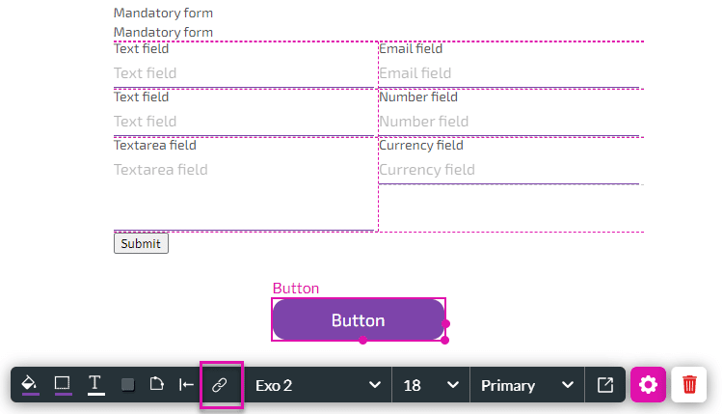
Task: Click the first Text field input
Action: (244, 73)
